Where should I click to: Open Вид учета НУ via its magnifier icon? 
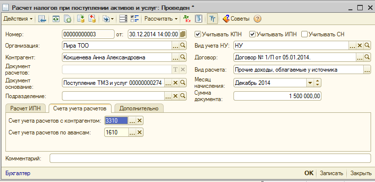367,46
